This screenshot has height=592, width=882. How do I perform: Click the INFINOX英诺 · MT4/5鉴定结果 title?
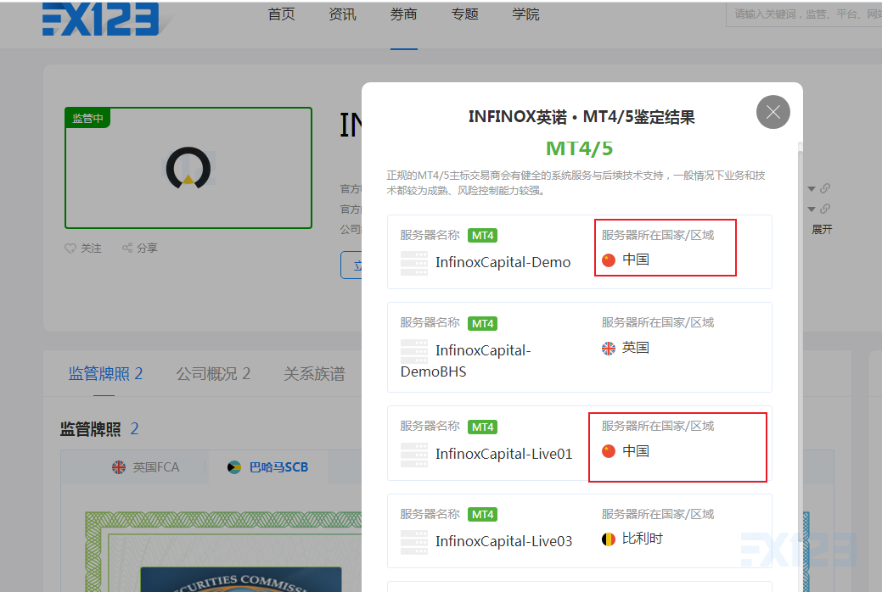click(581, 117)
